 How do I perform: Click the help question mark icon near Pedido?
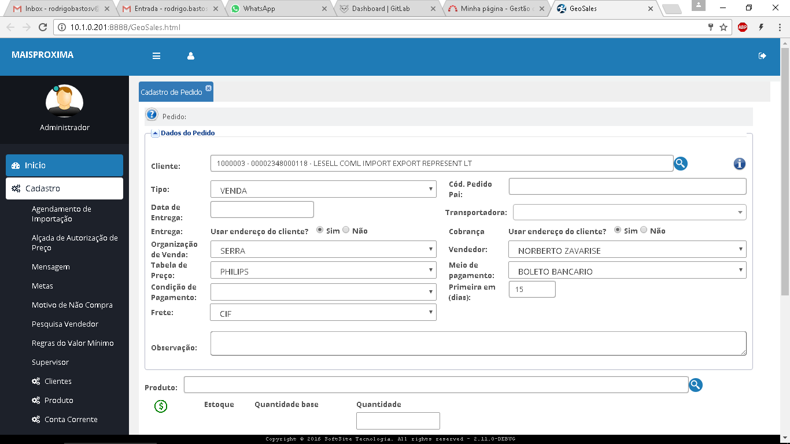pos(152,116)
